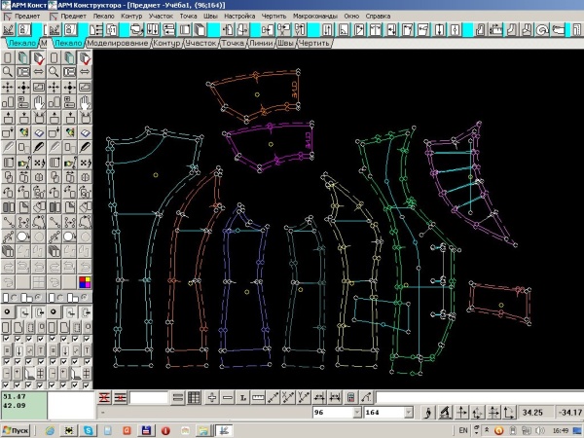Select the L tool in bottom toolbar
The height and width of the screenshot is (438, 584).
pos(242,398)
